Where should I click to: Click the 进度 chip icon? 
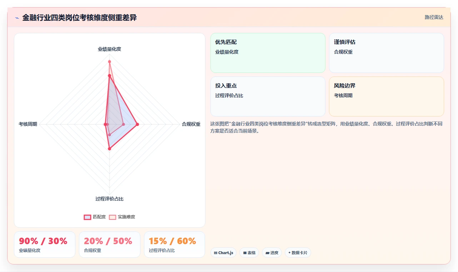tap(267, 253)
